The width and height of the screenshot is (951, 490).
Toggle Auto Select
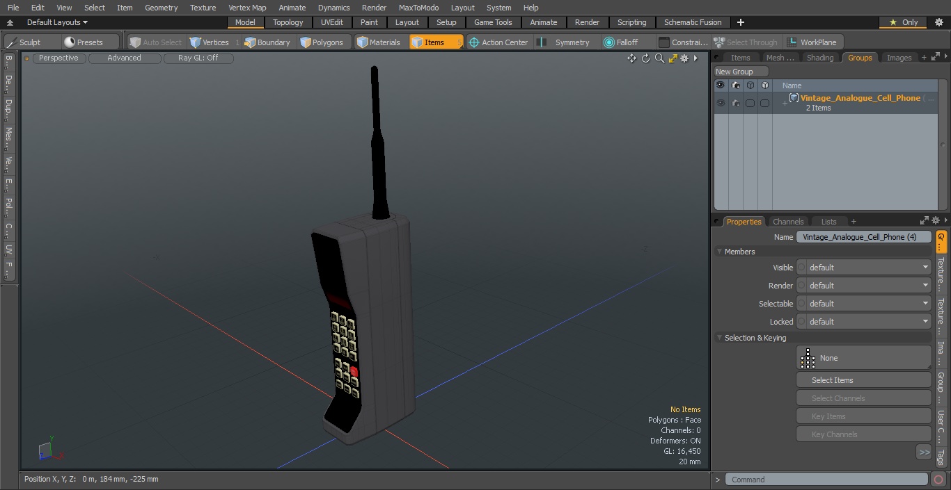click(x=156, y=42)
